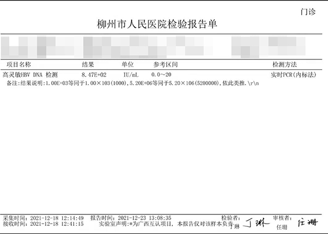The width and height of the screenshot is (328, 234).
Task: Click the 实时PCR(内标法) method text
Action: (x=294, y=74)
